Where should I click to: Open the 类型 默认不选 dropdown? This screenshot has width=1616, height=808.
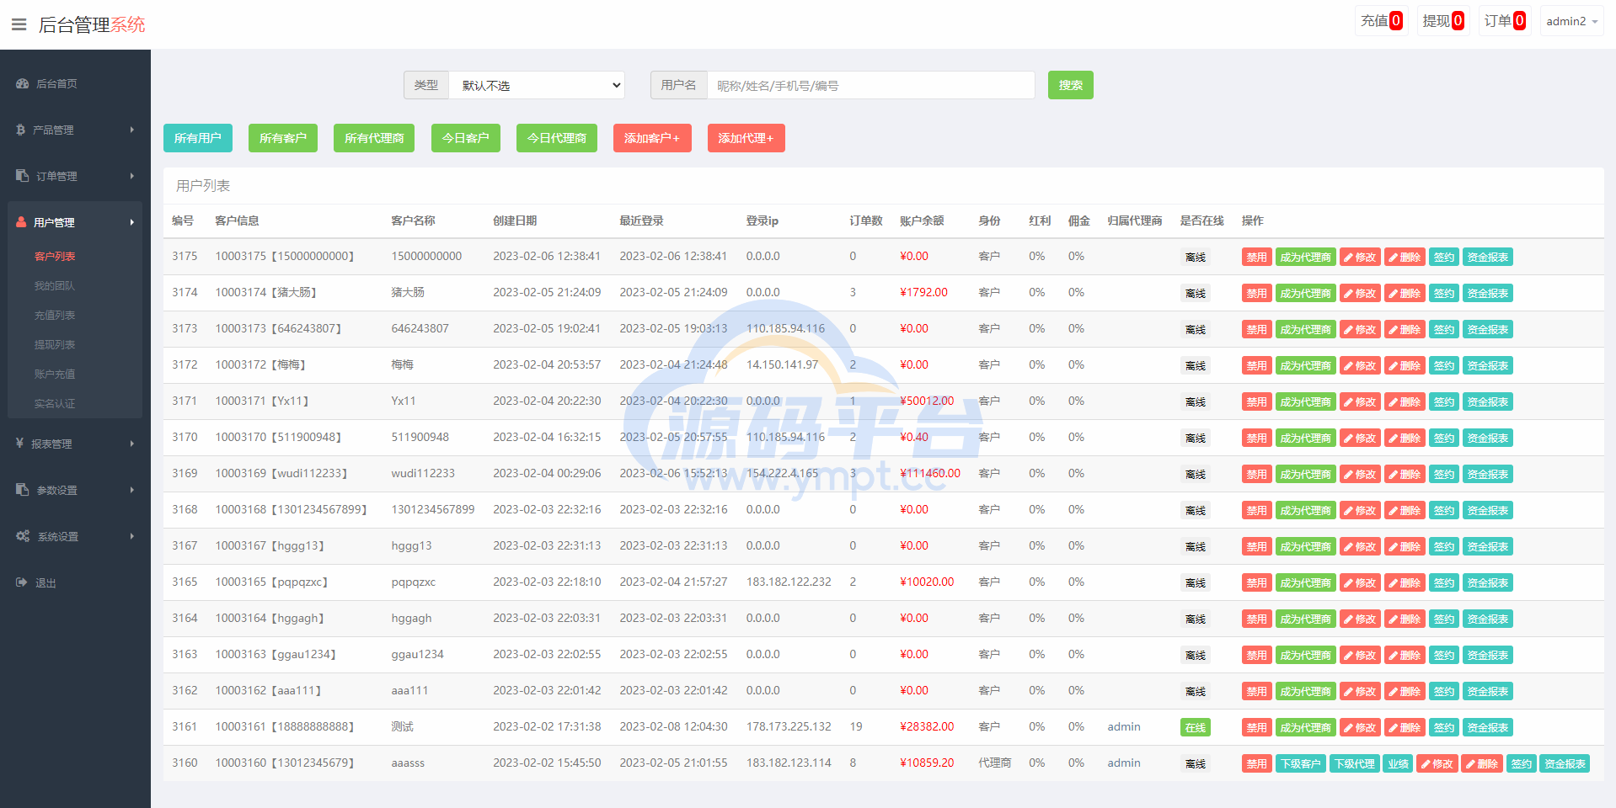click(x=537, y=85)
